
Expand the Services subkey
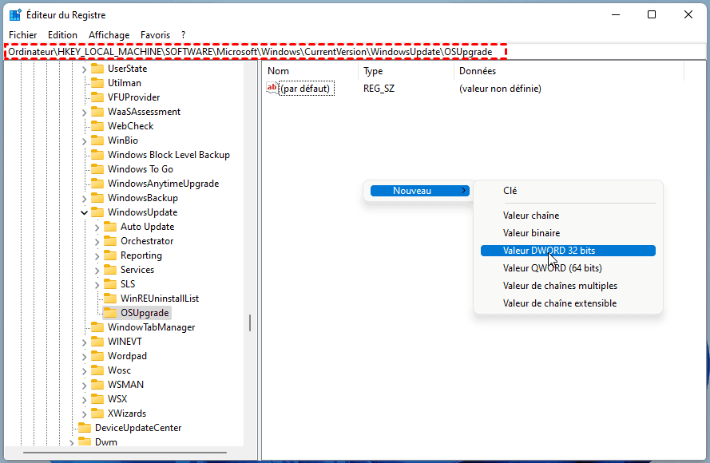click(97, 271)
